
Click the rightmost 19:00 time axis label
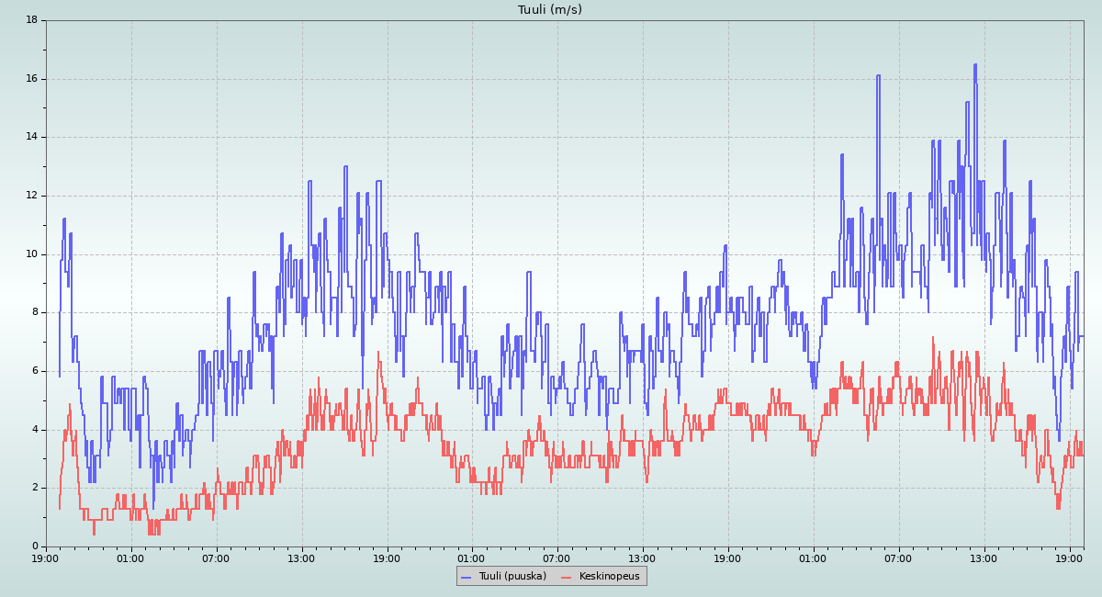[1069, 558]
